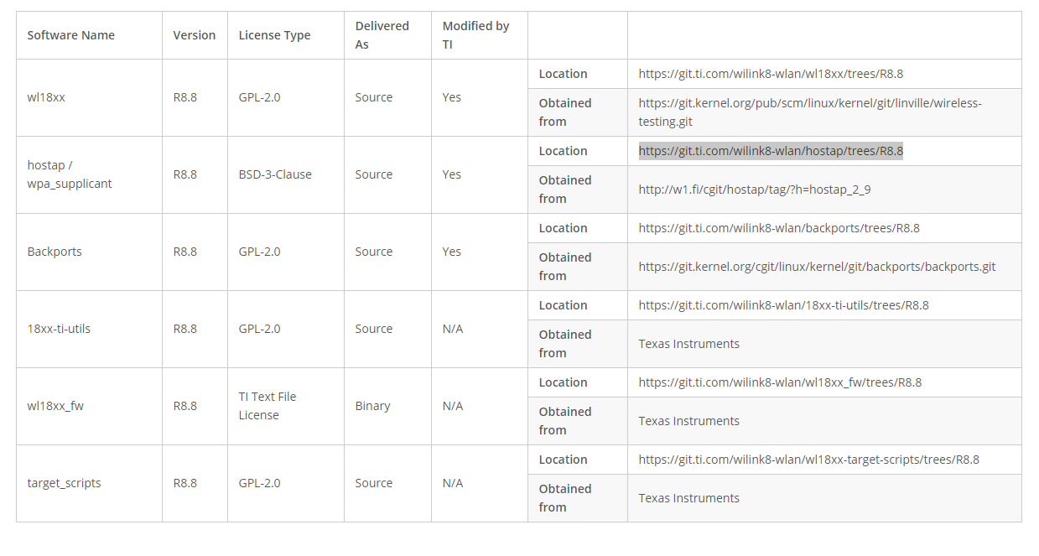1039x556 pixels.
Task: Open the wireless-testing.git kernel.org URL
Action: [810, 112]
